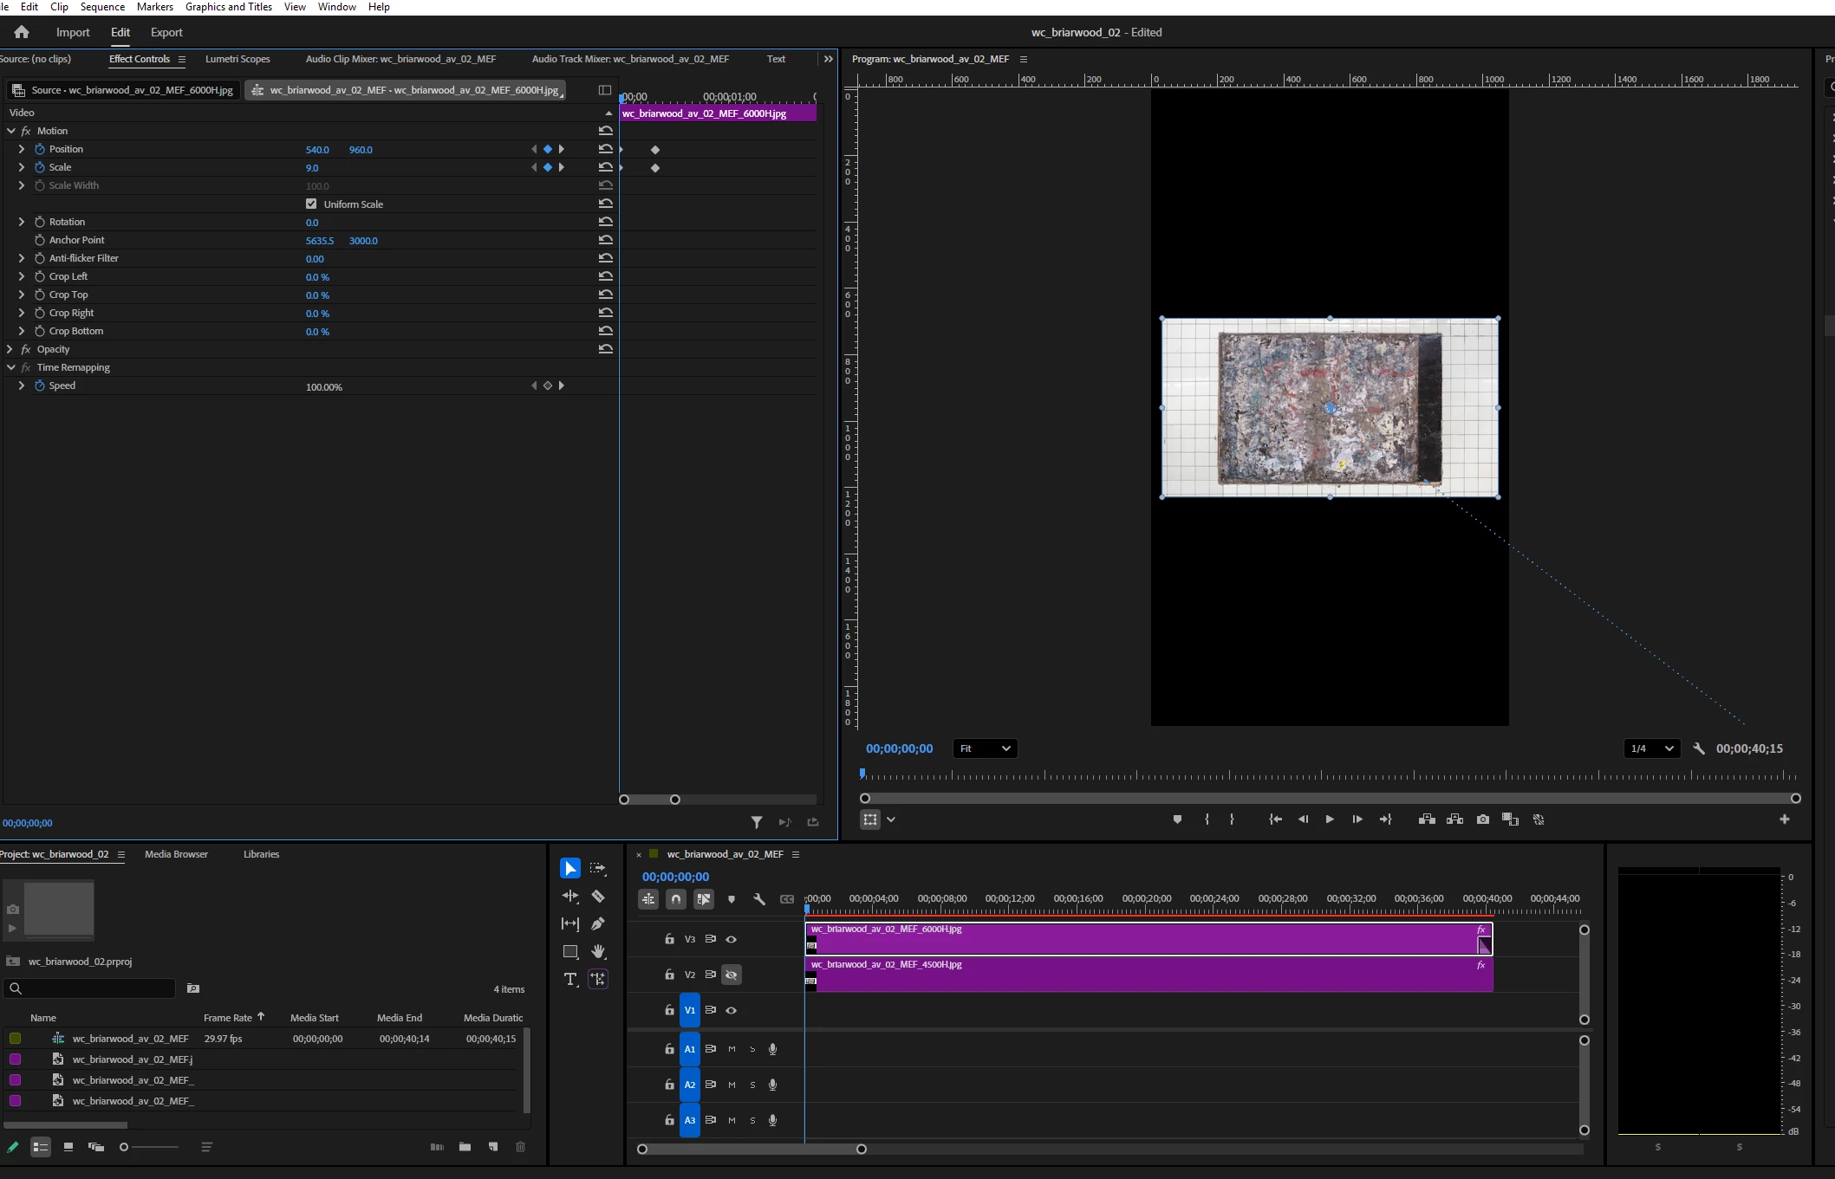Image resolution: width=1835 pixels, height=1179 pixels.
Task: Uncheck the Uniform Scale checkbox
Action: coord(311,204)
